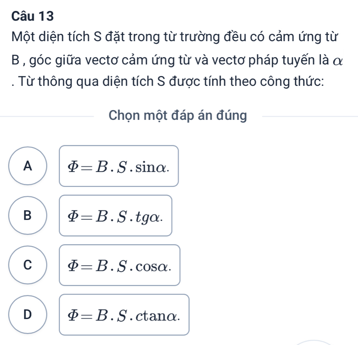This screenshot has height=345, width=358.
Task: Pick the circle labeled C
Action: pos(27,266)
